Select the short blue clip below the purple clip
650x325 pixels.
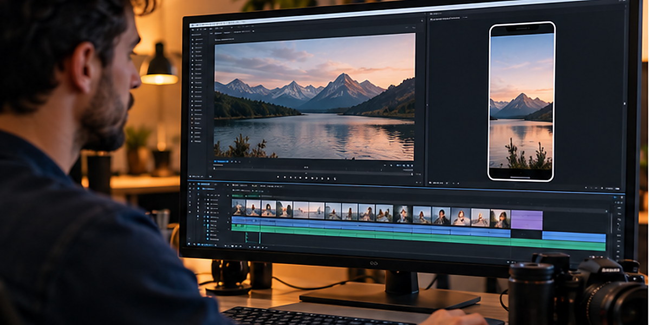pos(574,237)
